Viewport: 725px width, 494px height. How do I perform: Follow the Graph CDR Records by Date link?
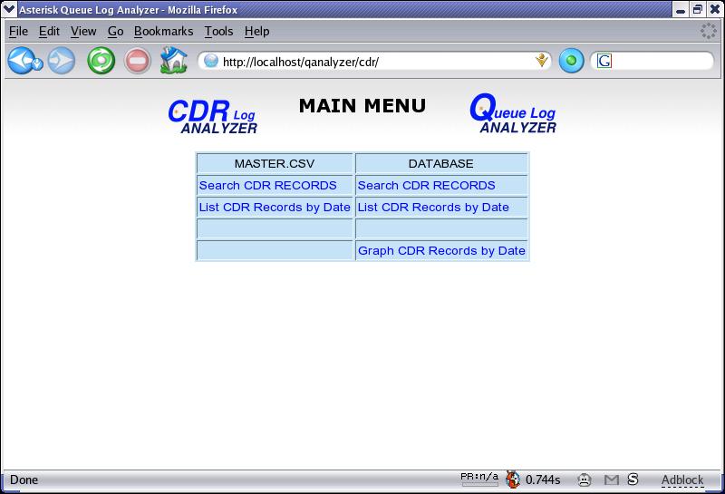[x=441, y=250]
